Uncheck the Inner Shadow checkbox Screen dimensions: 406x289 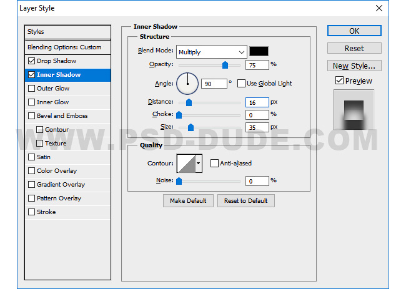pyautogui.click(x=32, y=75)
